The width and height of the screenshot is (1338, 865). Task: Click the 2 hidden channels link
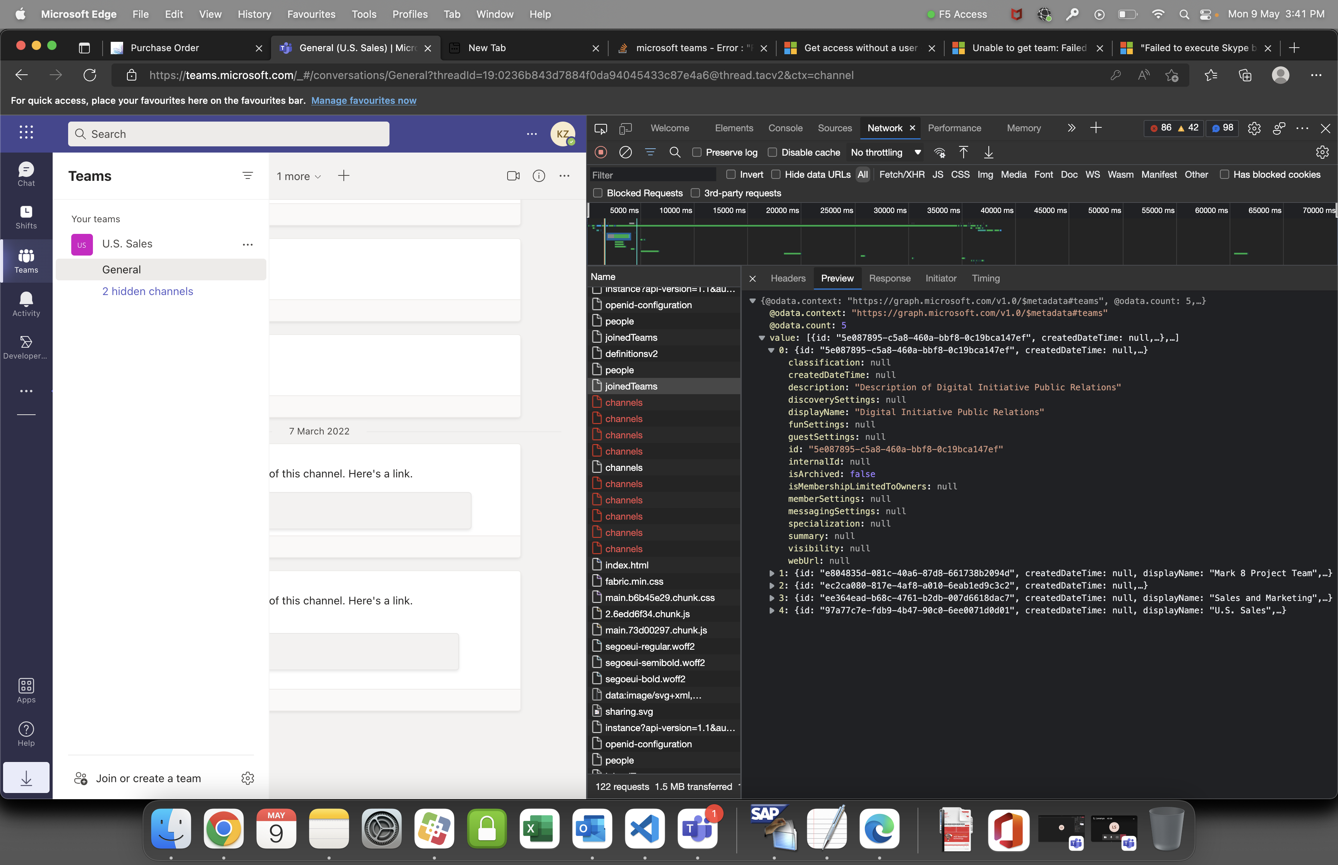[148, 291]
